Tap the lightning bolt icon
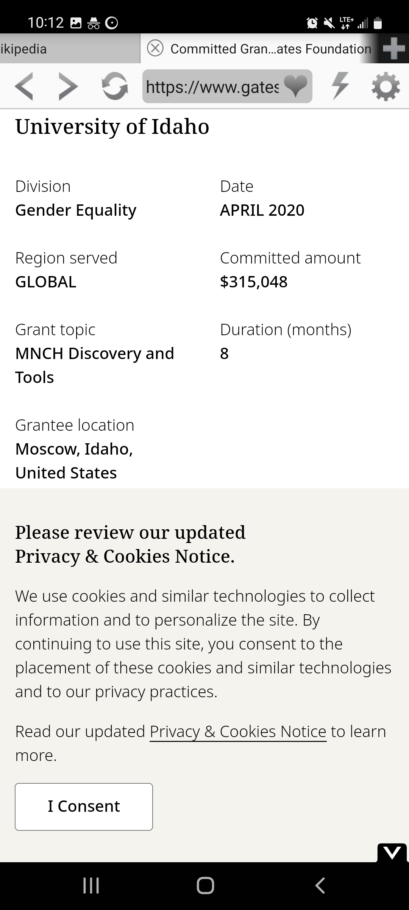The width and height of the screenshot is (409, 910). (x=340, y=86)
